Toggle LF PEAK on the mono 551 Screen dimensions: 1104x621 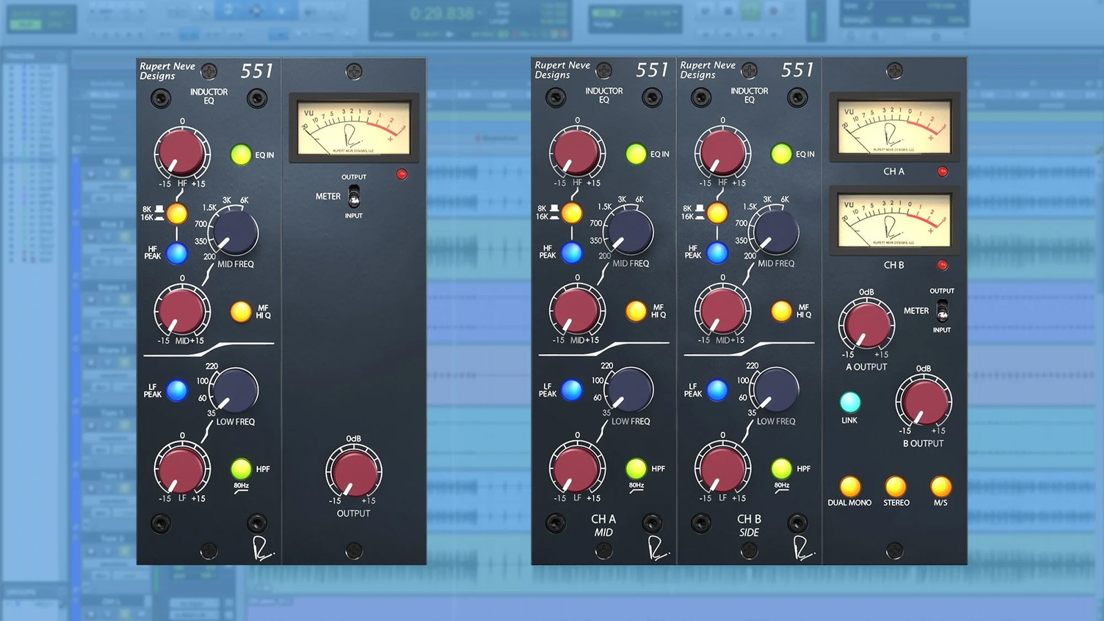177,391
